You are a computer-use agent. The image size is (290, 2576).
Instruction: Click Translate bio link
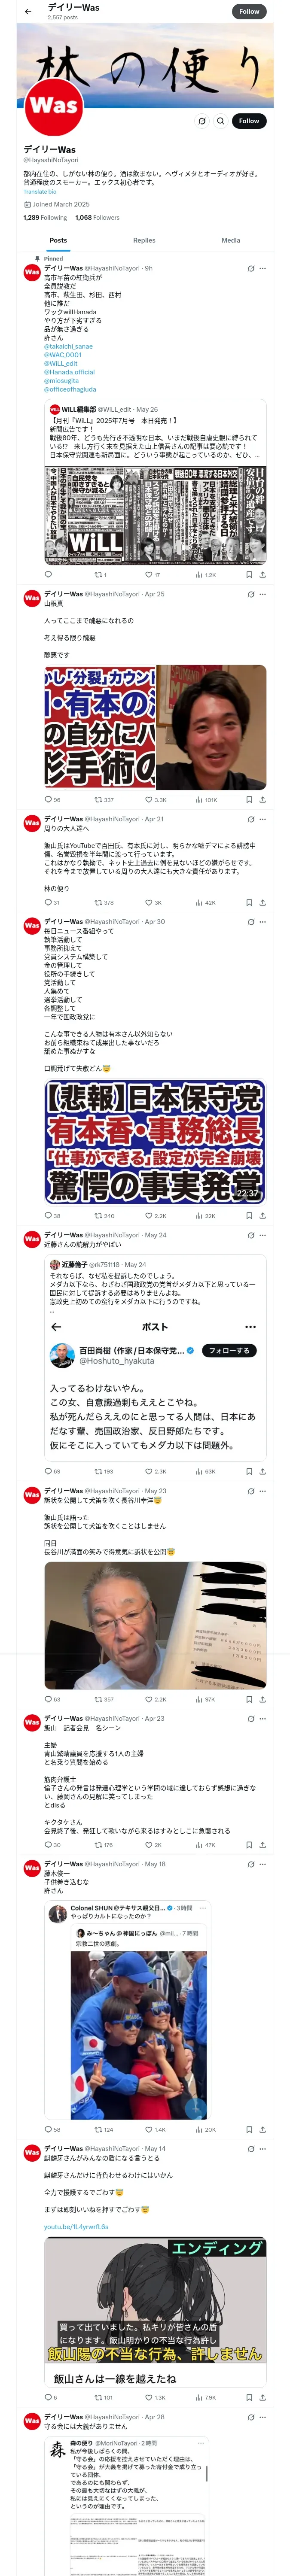(x=40, y=192)
